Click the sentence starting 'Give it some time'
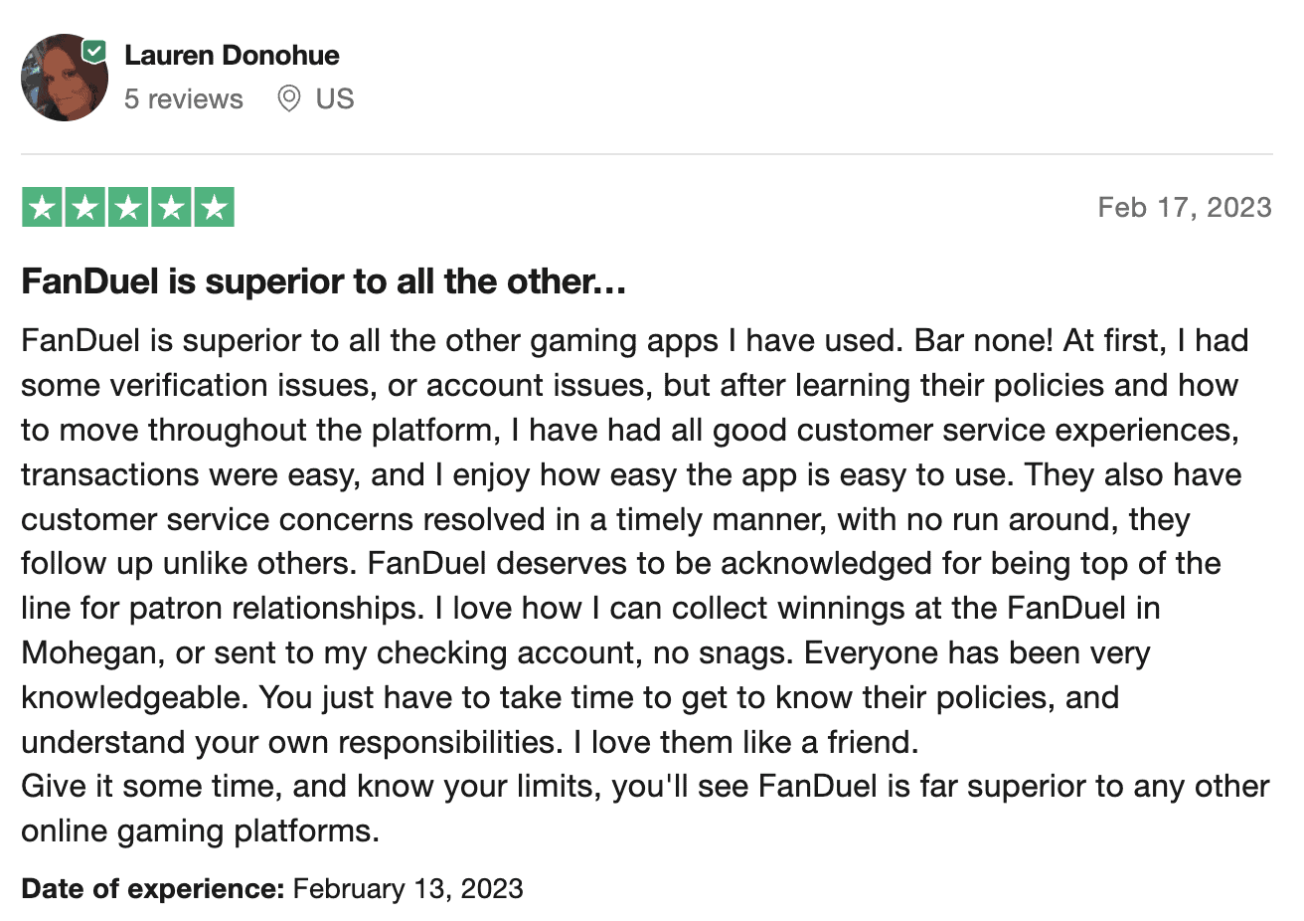This screenshot has height=921, width=1304. 645,786
